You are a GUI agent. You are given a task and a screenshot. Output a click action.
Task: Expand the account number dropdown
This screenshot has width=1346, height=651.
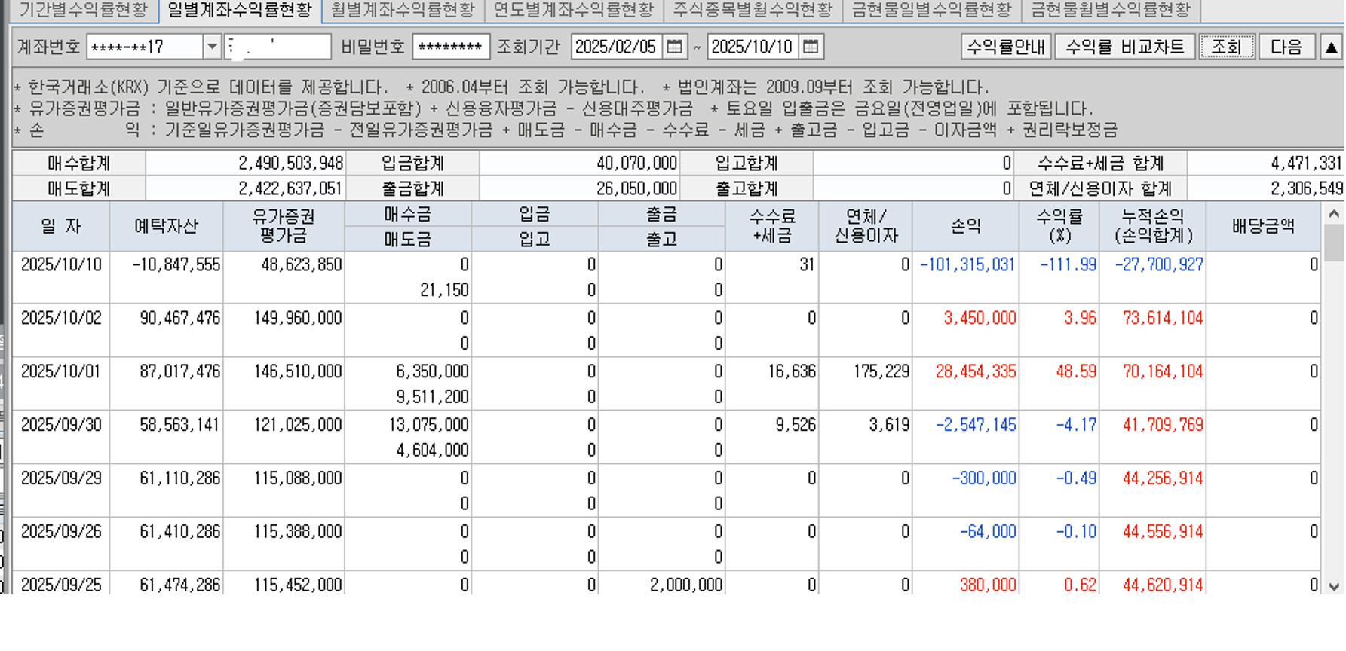(x=212, y=47)
